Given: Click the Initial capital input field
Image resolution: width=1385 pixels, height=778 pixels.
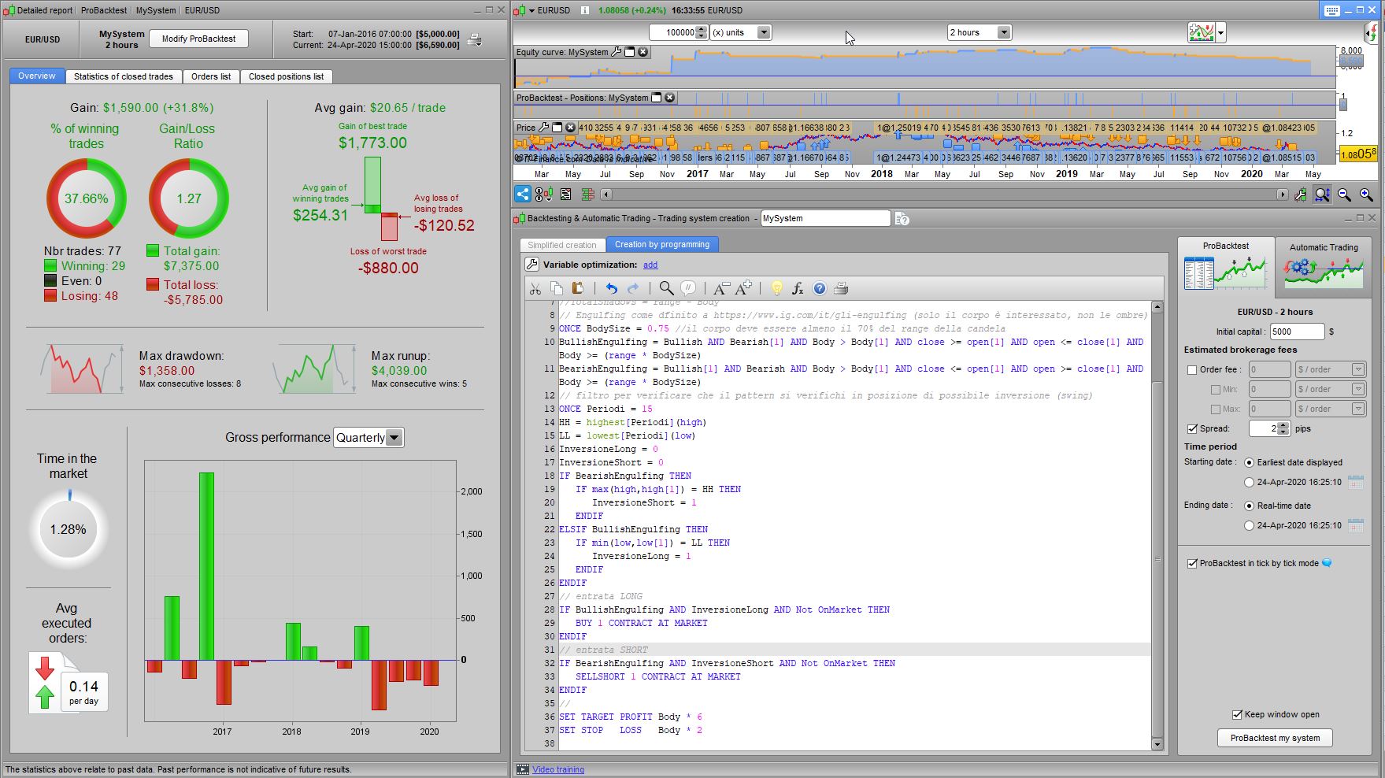Looking at the screenshot, I should [x=1296, y=332].
